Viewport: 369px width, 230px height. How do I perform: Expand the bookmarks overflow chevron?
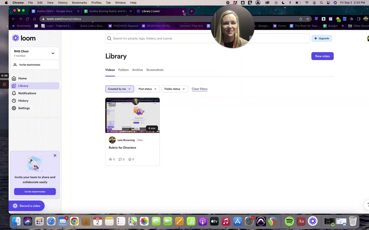click(x=343, y=26)
